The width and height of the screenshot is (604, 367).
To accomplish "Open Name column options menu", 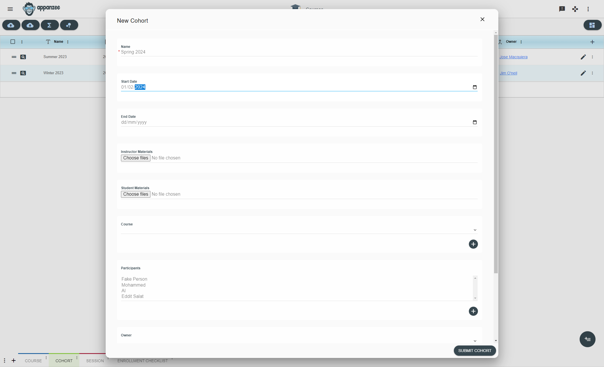I will coord(68,42).
